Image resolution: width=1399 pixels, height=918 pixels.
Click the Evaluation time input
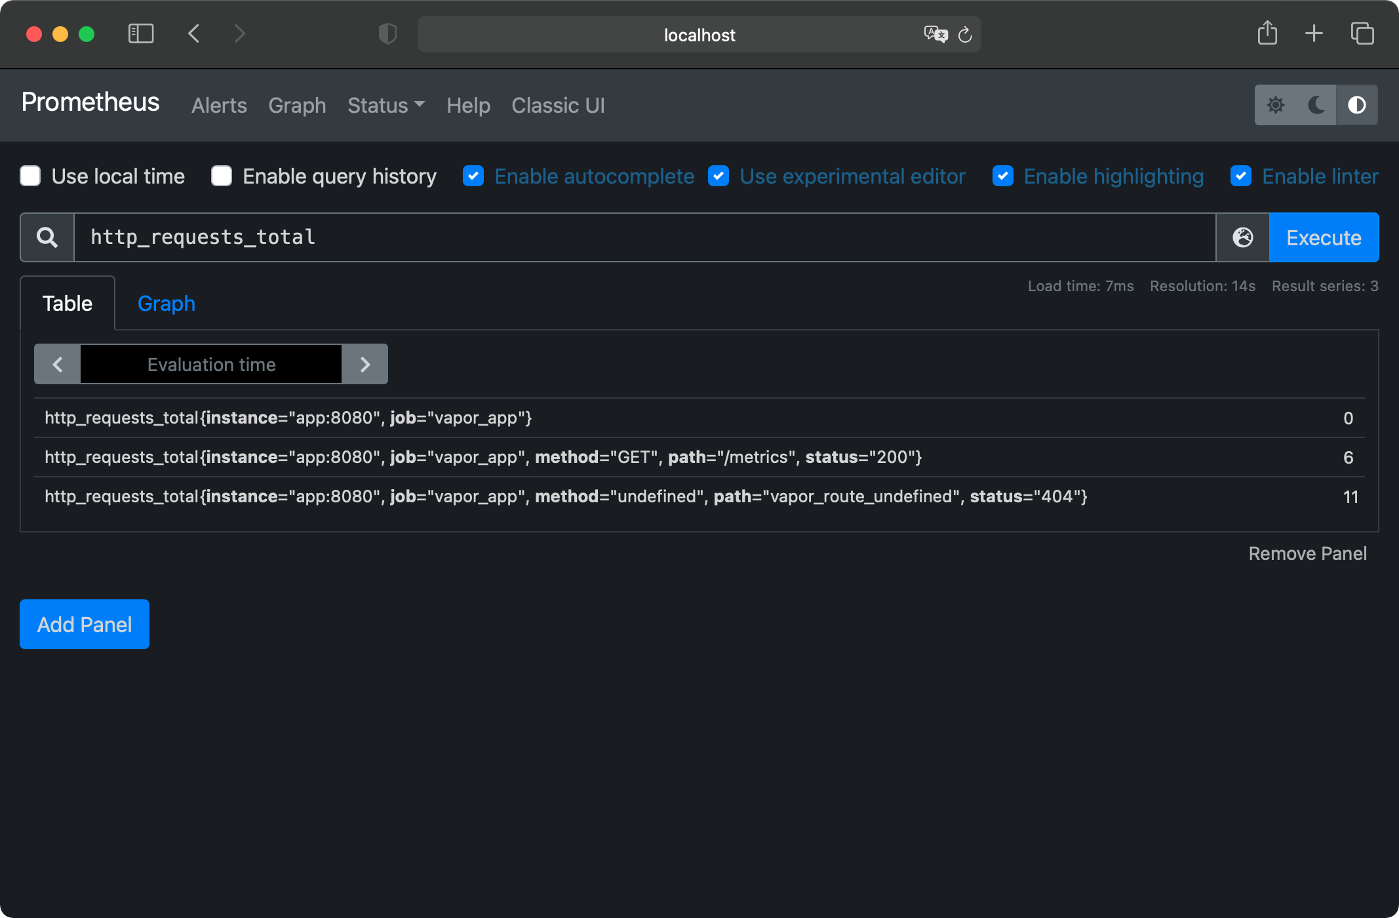pos(211,364)
